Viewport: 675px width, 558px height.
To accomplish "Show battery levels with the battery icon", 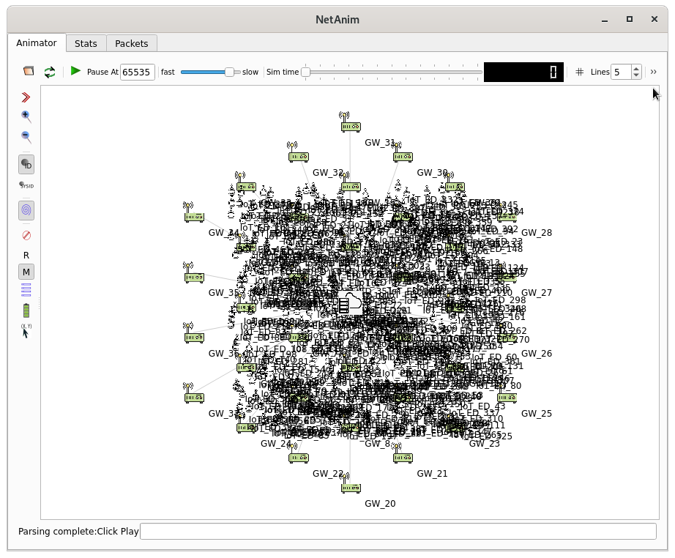I will tap(26, 310).
